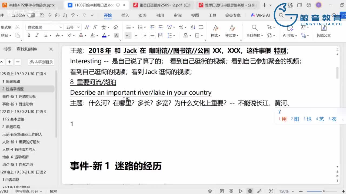Open AI排版 layout tool
Viewport: 346px width, 194px height.
[x=290, y=31]
